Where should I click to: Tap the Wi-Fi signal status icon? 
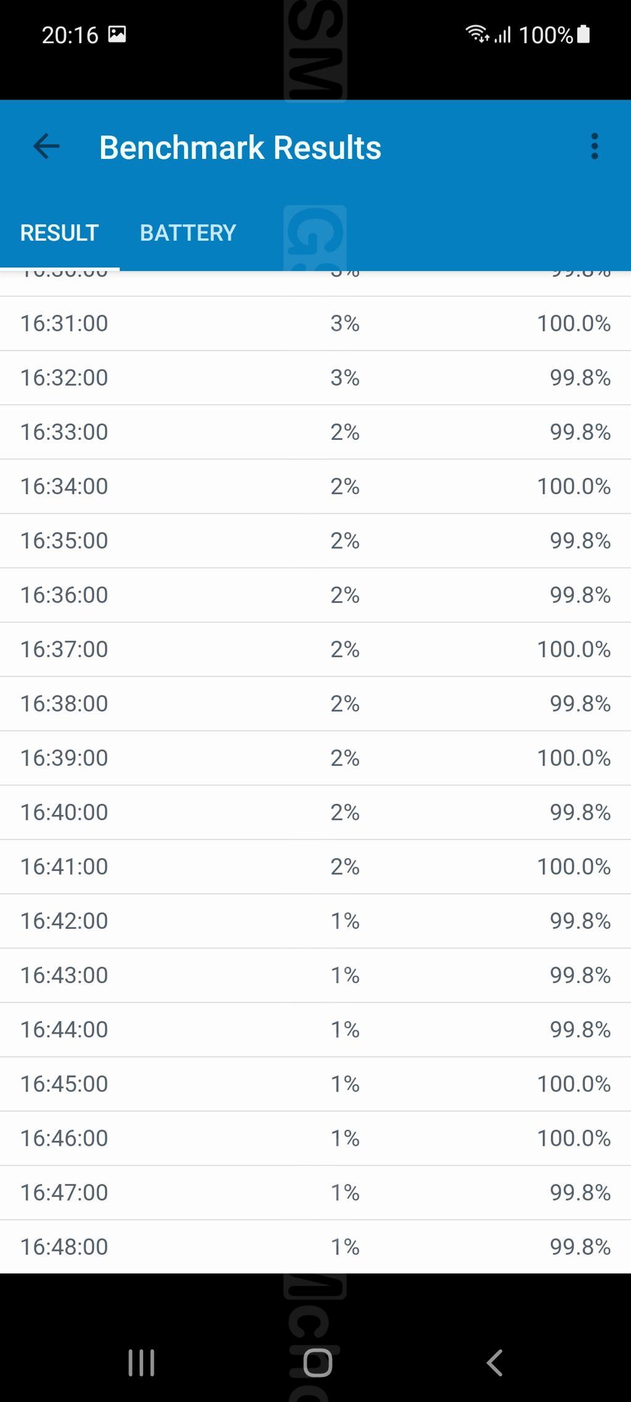(x=477, y=34)
